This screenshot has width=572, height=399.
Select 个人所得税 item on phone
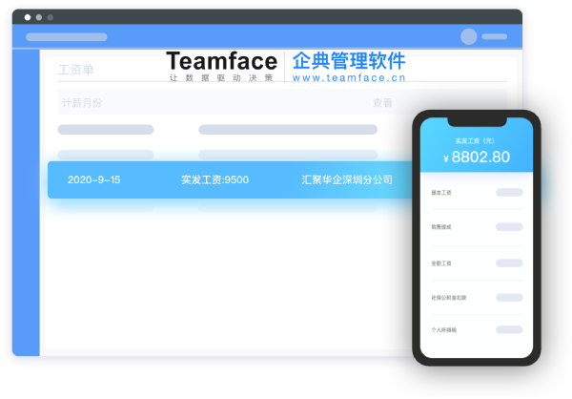coord(444,330)
